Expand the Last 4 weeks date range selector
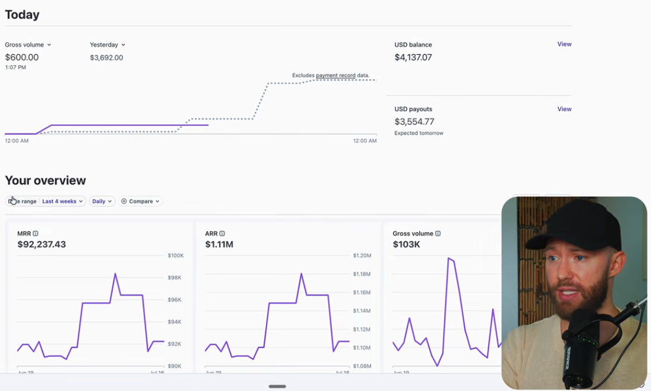The height and width of the screenshot is (391, 651). pos(62,201)
